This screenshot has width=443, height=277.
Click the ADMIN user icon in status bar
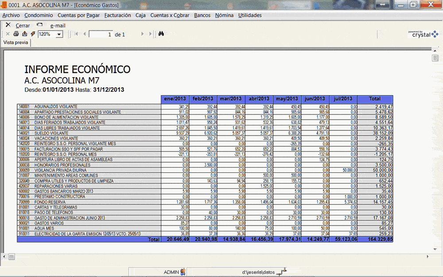(x=183, y=272)
